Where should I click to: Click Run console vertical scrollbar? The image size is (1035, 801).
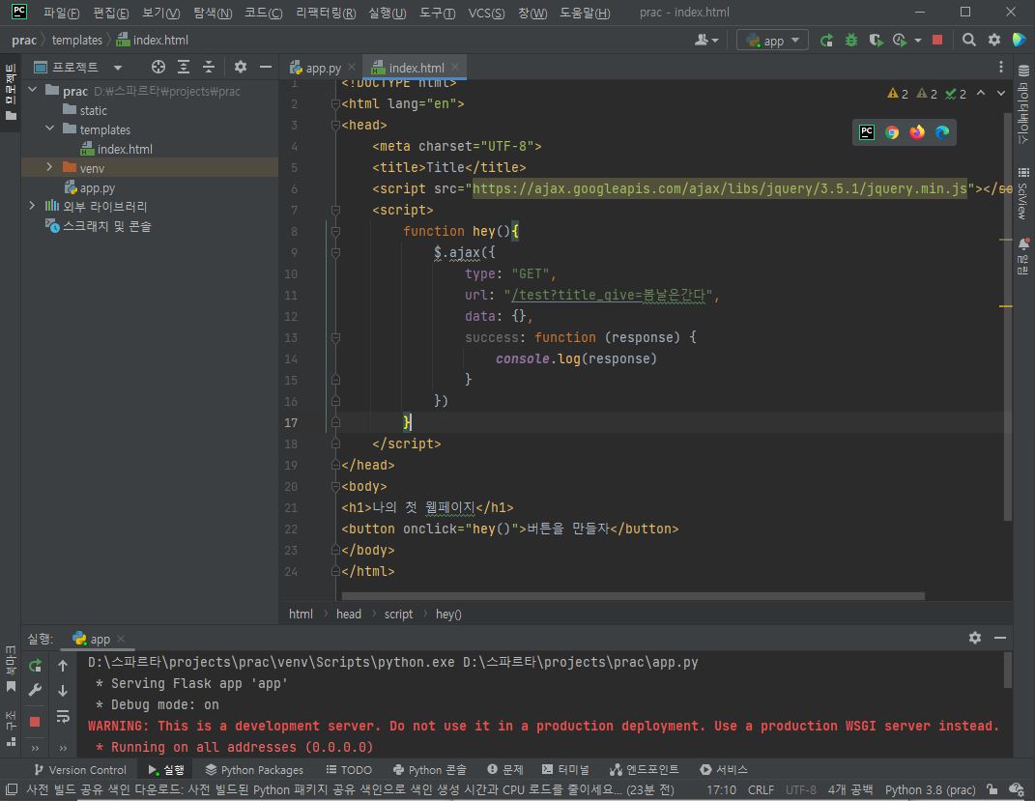click(x=1007, y=671)
